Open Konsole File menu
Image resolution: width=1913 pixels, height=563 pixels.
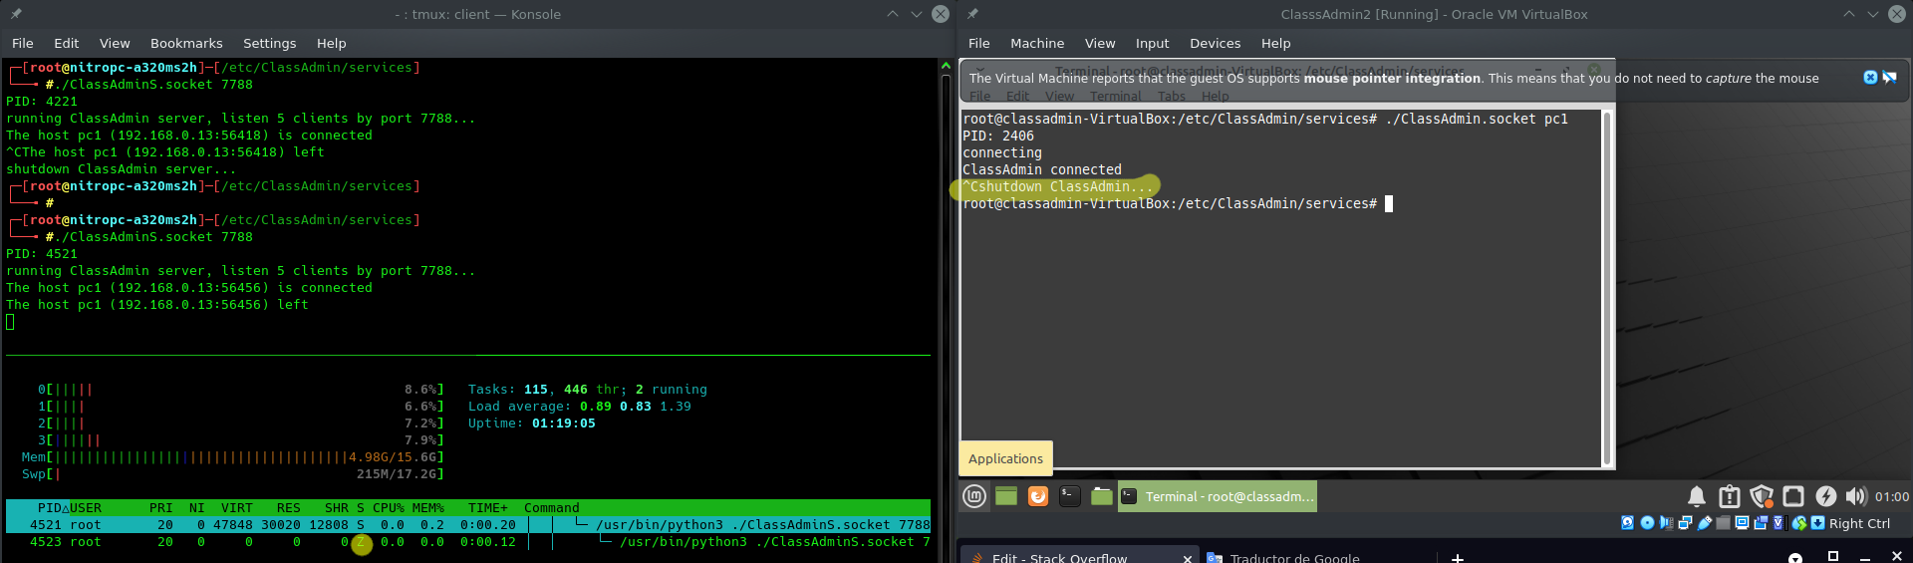coord(23,43)
